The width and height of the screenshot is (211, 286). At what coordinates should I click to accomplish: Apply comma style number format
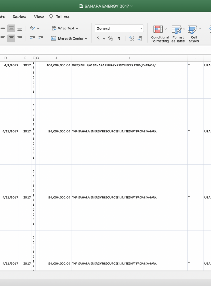pyautogui.click(x=119, y=38)
